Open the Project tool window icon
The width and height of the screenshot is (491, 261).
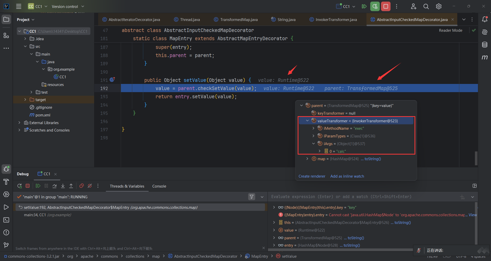(6, 19)
